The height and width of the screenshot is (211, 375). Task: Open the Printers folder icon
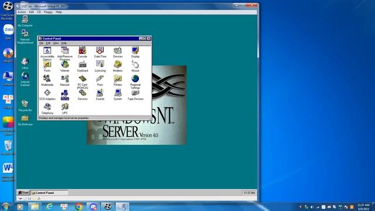(x=118, y=80)
